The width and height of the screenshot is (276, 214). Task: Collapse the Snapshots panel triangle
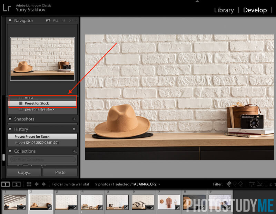click(10, 119)
